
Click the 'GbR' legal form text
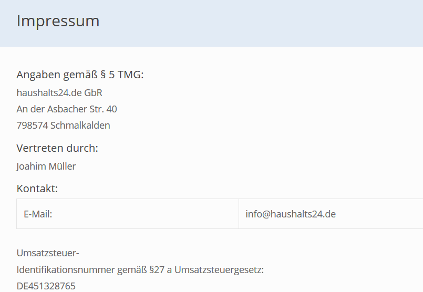click(94, 93)
